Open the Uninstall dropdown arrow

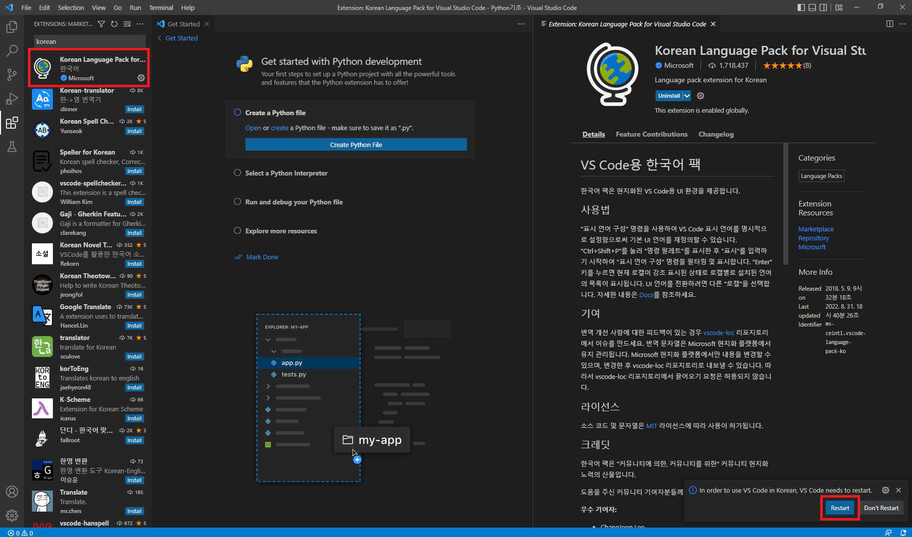coord(687,96)
